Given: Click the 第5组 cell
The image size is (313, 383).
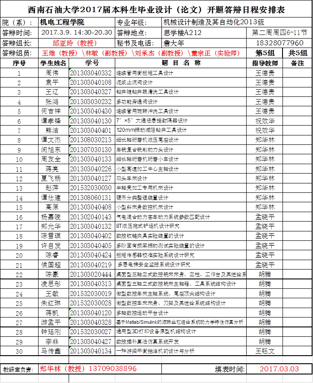Looking at the screenshot, I should (265, 53).
